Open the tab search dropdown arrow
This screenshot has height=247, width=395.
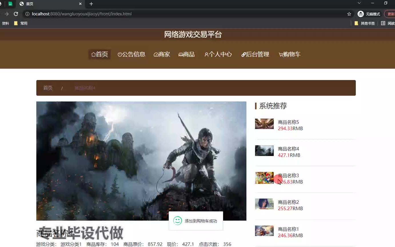tap(359, 3)
